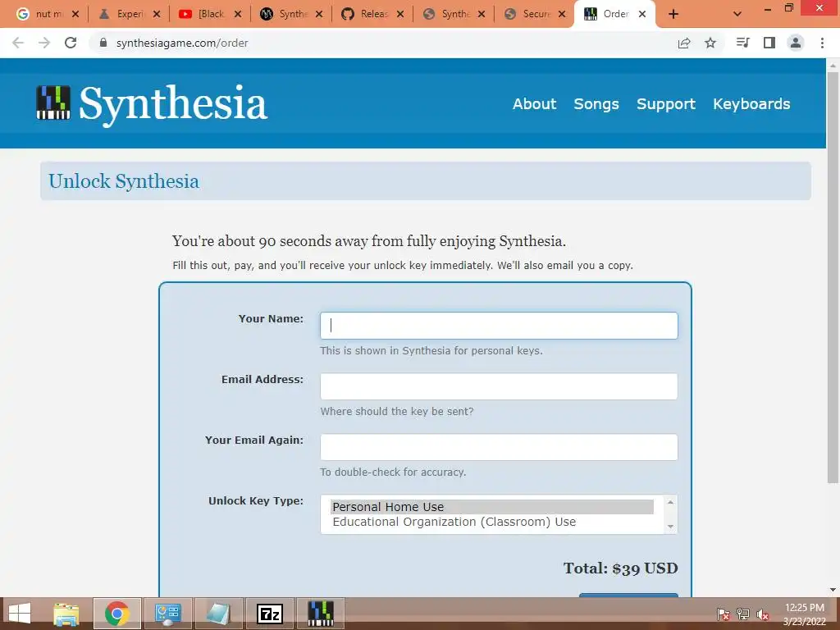Viewport: 840px width, 630px height.
Task: Open the Synthesia app in the taskbar
Action: 321,614
